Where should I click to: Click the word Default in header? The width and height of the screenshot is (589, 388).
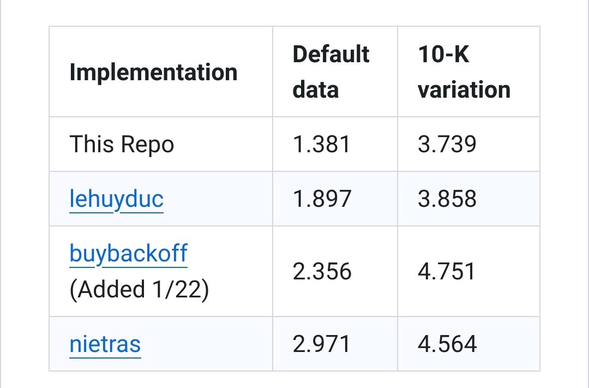pos(331,54)
